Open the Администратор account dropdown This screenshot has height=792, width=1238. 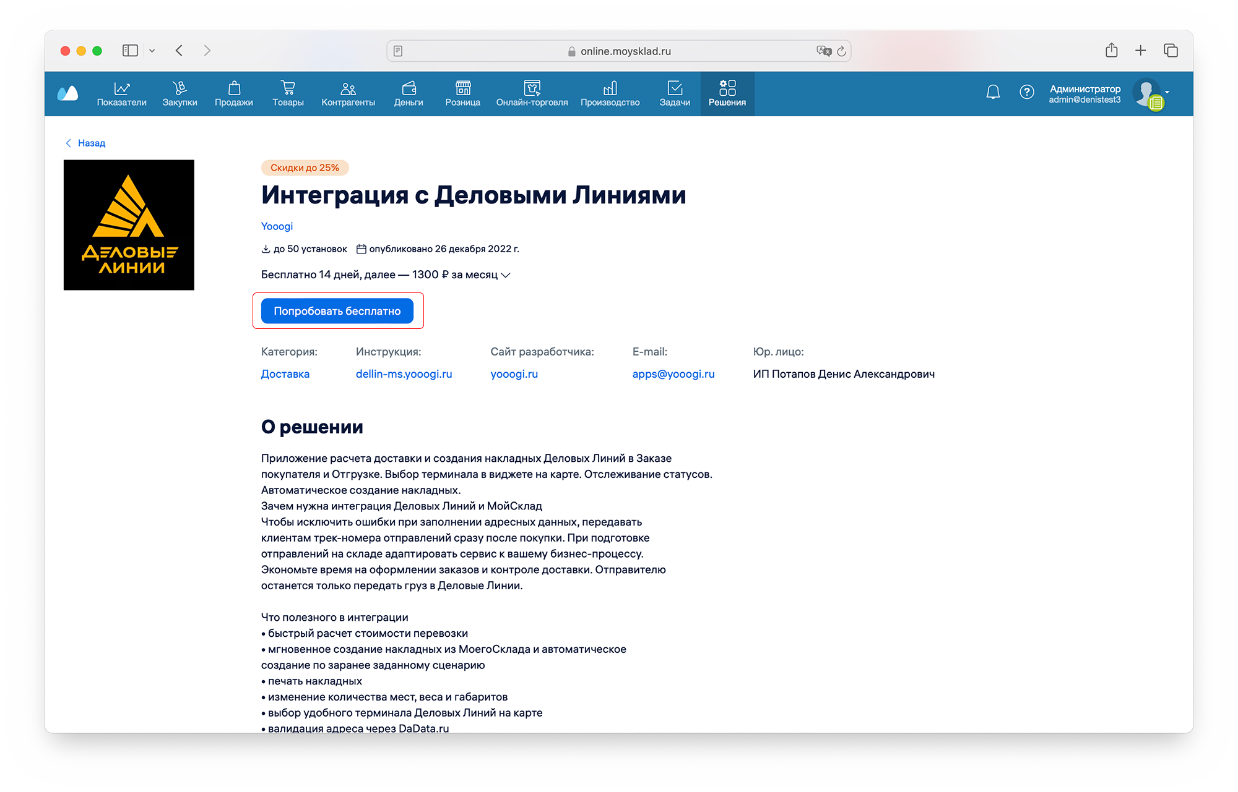pyautogui.click(x=1167, y=92)
